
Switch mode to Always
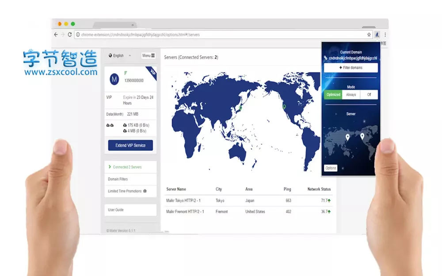coord(351,95)
